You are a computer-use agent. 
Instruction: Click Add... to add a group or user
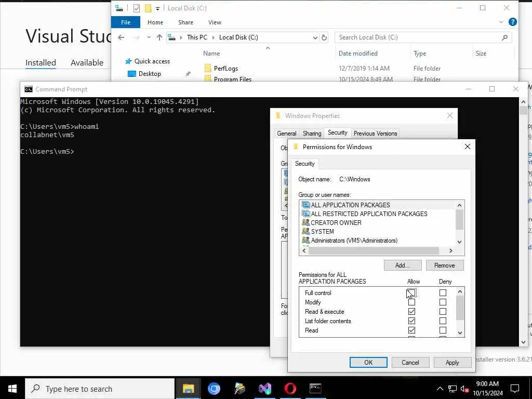click(x=403, y=265)
